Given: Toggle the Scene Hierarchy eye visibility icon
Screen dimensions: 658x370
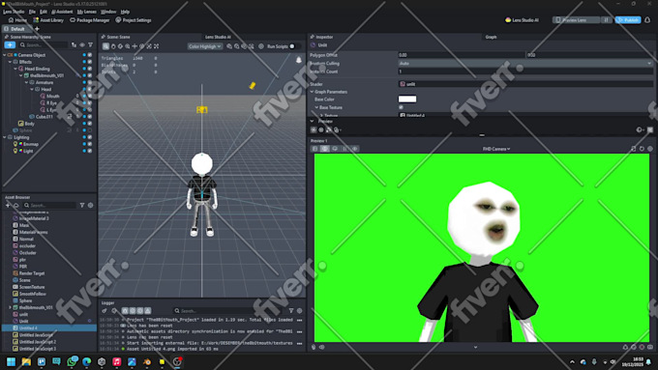Looking at the screenshot, I should pos(82,44).
